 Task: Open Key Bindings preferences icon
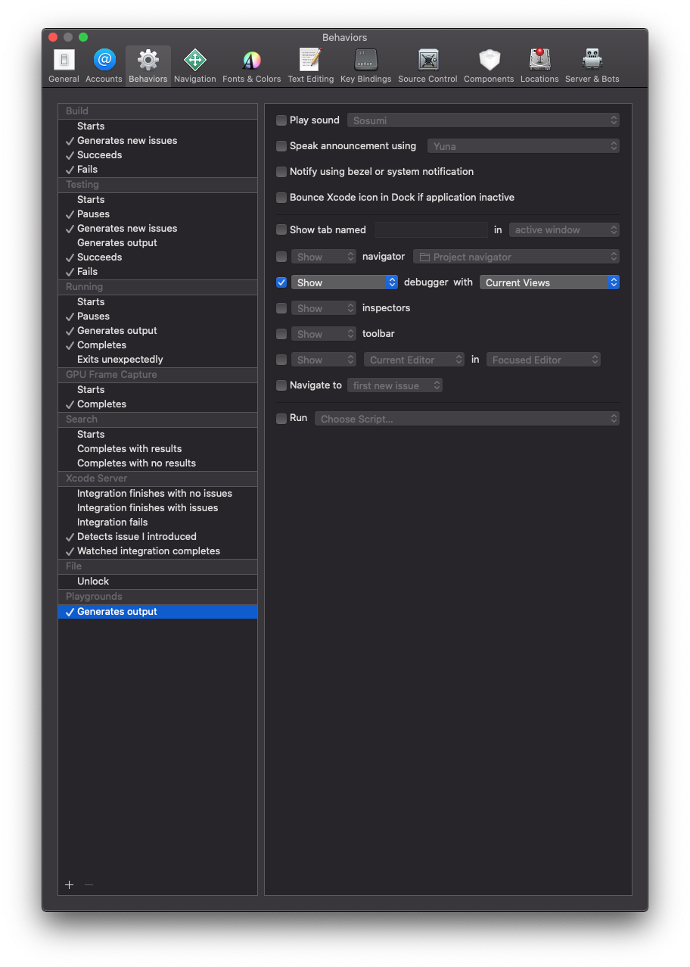(x=366, y=60)
